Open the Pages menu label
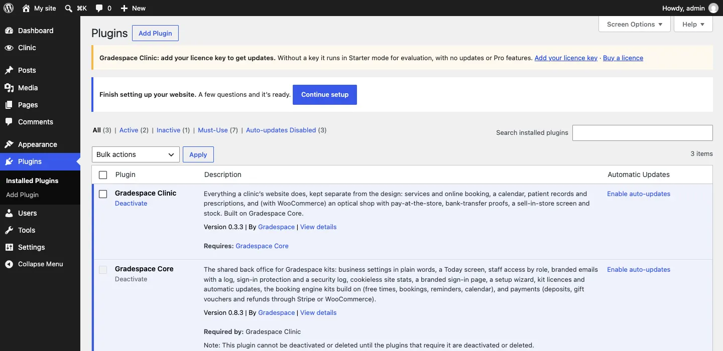The image size is (723, 351). click(x=28, y=105)
